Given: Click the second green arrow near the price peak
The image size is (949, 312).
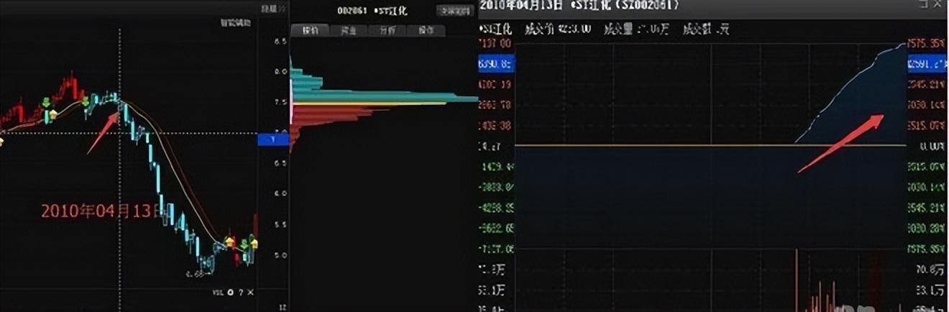Looking at the screenshot, I should point(86,102).
